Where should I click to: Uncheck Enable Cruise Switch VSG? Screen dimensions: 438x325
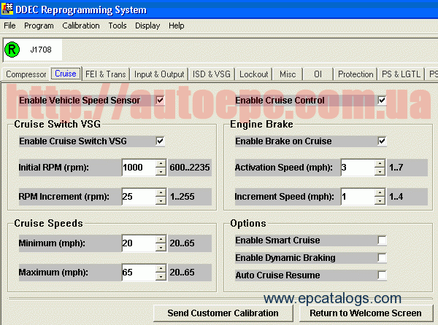(161, 141)
